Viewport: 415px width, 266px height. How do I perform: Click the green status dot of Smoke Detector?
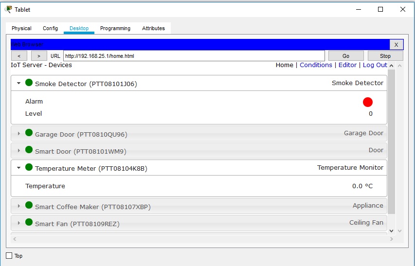pyautogui.click(x=29, y=83)
